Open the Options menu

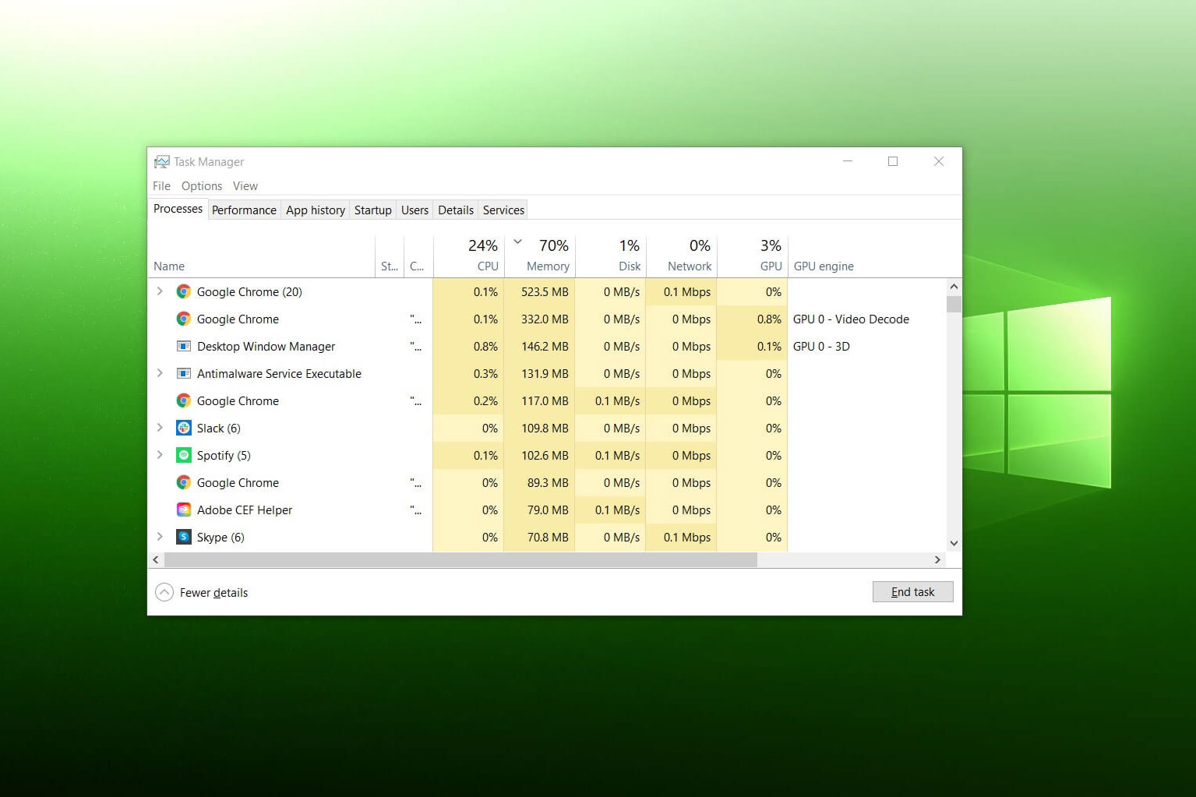point(202,185)
